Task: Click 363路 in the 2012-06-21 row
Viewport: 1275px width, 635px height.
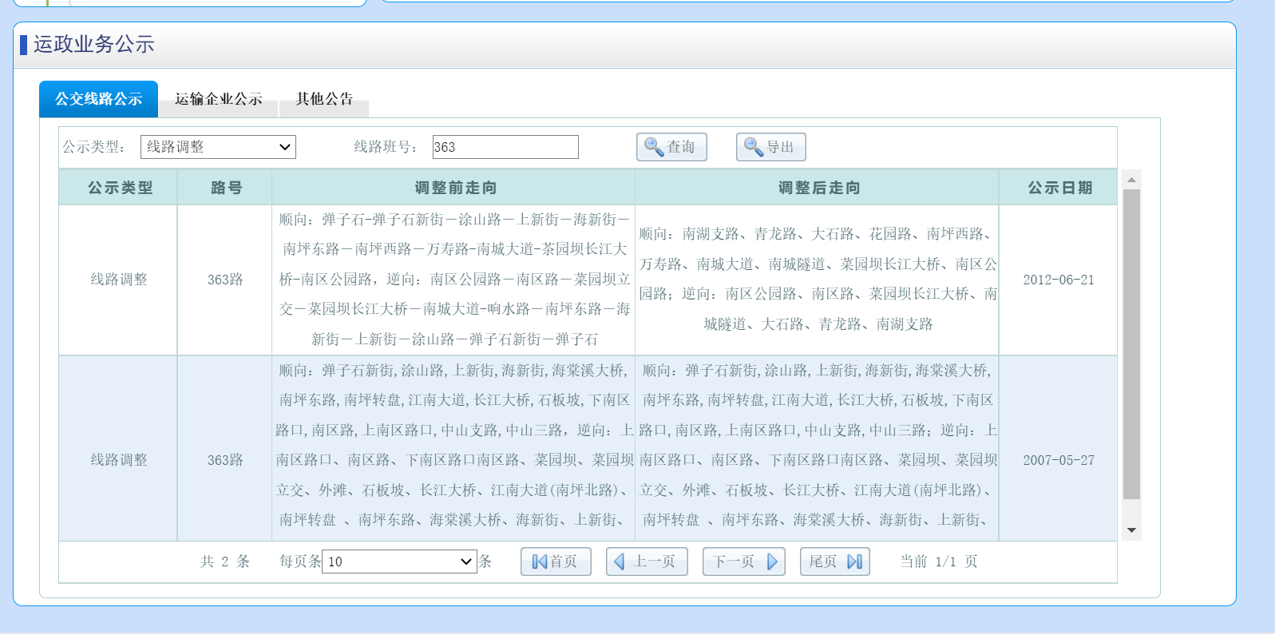Action: 225,280
